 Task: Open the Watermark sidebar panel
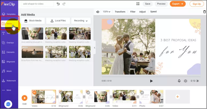coord(9,81)
